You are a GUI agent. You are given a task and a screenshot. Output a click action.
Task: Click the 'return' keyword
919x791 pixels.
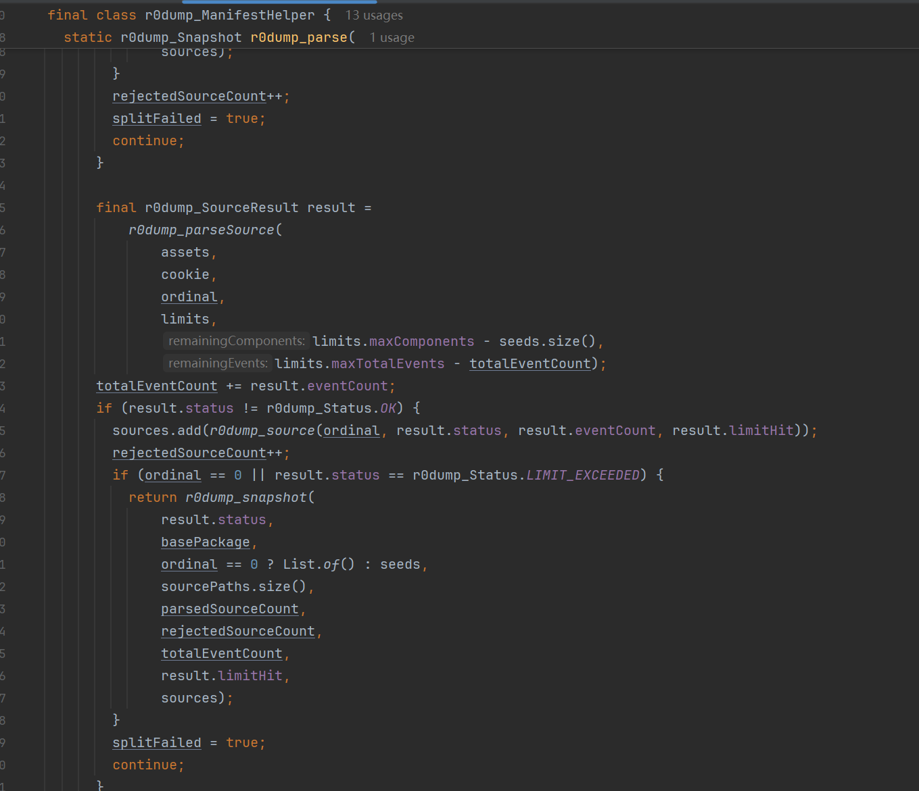click(x=153, y=497)
